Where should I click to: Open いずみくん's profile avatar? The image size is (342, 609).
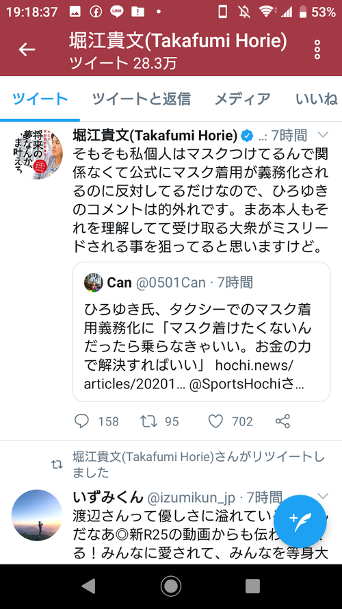tap(37, 515)
